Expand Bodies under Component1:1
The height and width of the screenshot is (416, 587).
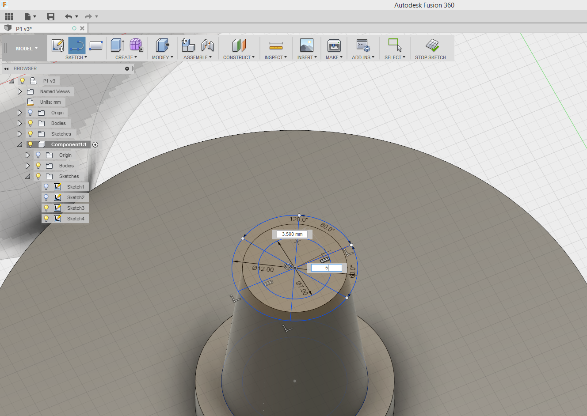tap(27, 166)
